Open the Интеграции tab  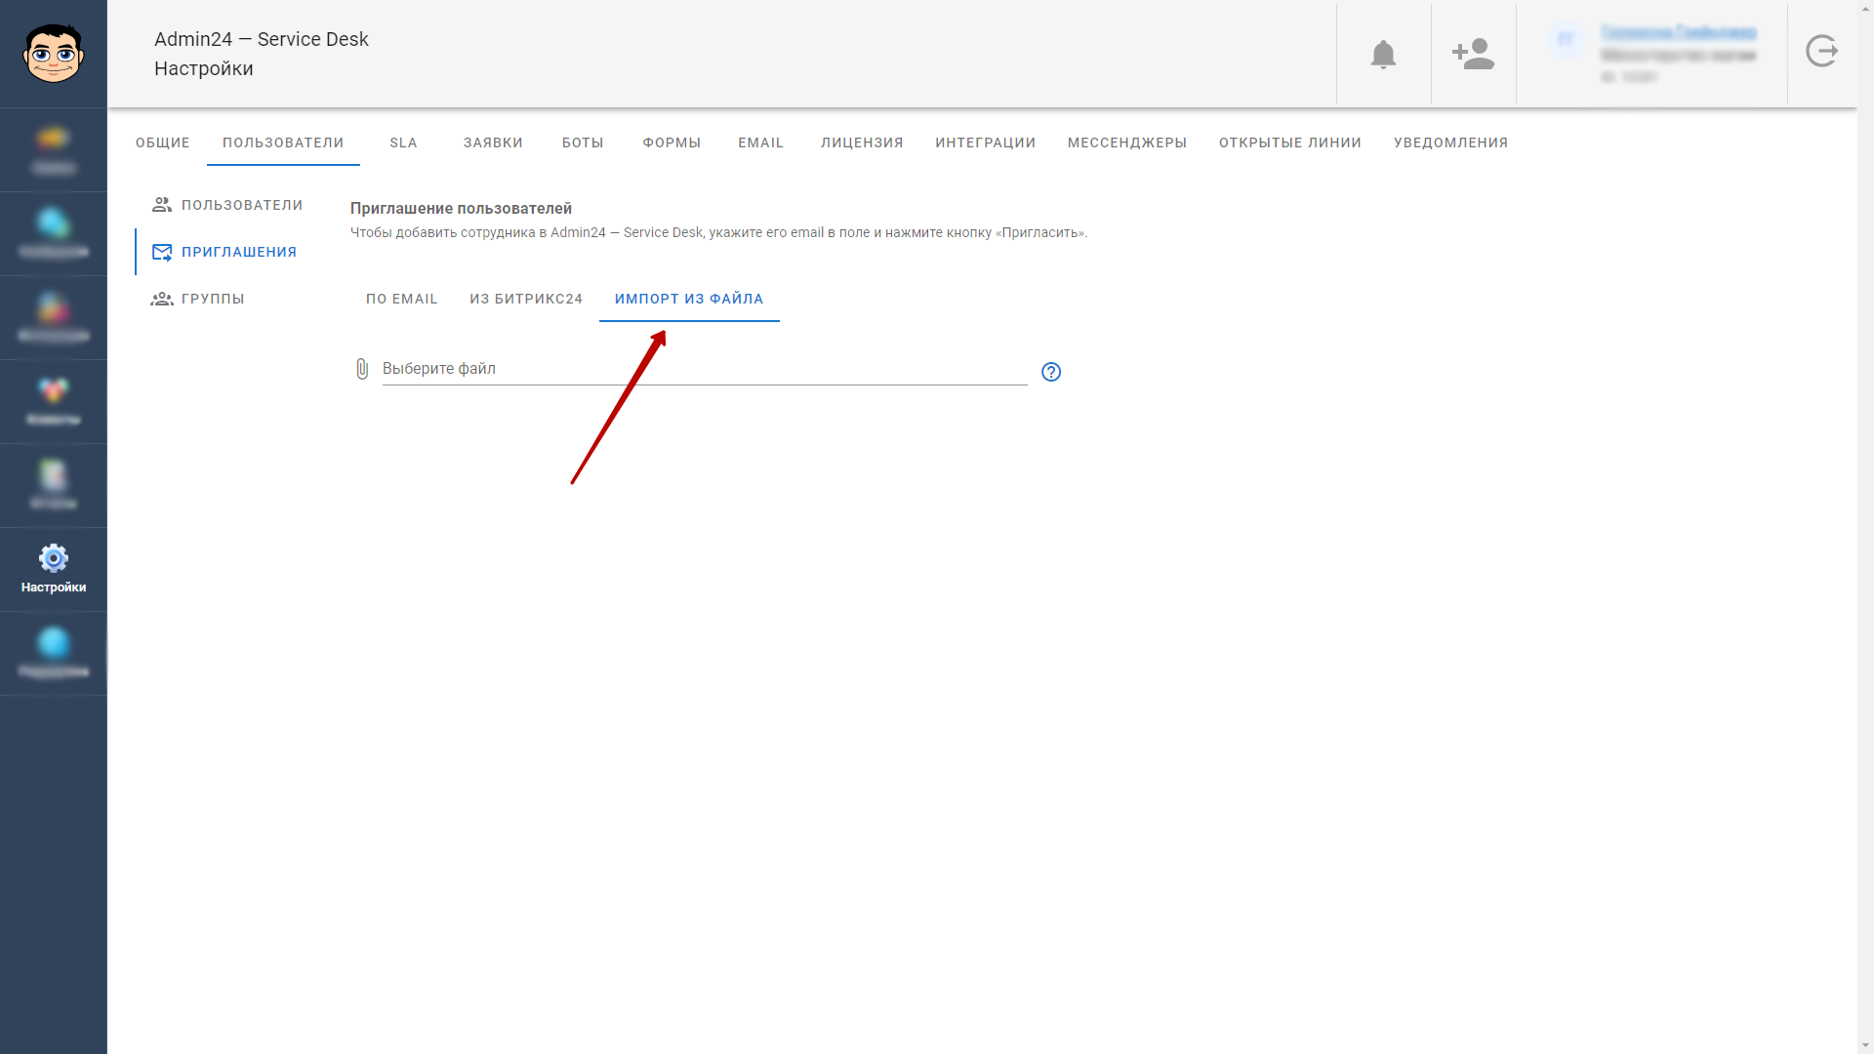(x=986, y=142)
